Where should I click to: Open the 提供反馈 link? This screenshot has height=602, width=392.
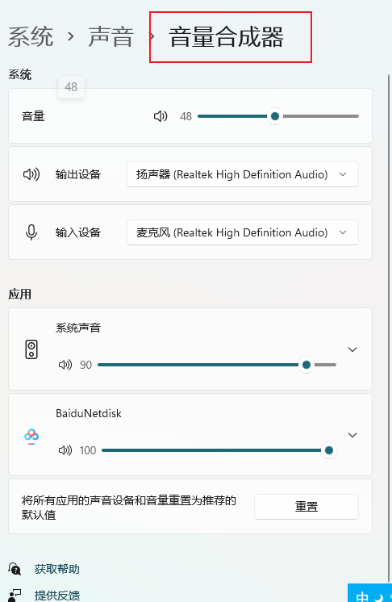click(56, 596)
